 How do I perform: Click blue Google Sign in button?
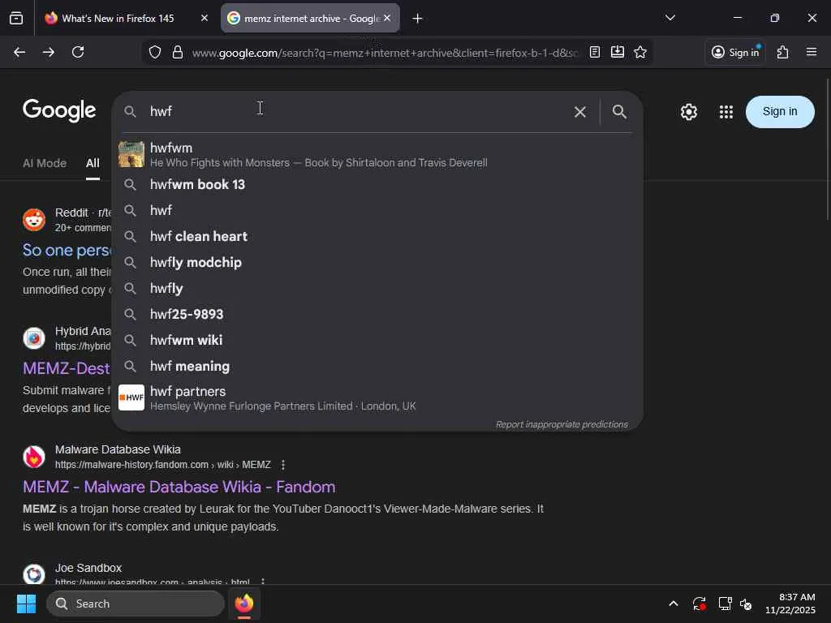pyautogui.click(x=780, y=112)
